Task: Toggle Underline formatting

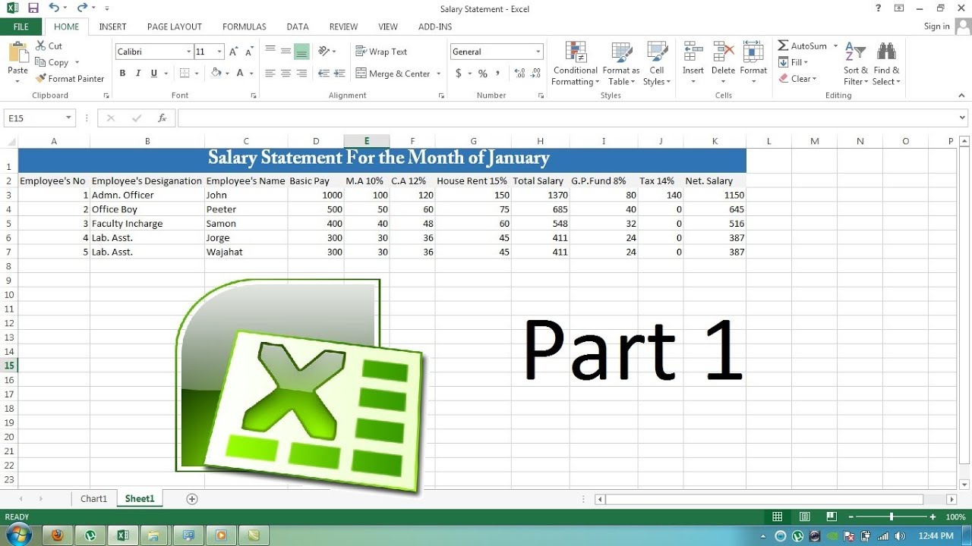Action: point(154,74)
